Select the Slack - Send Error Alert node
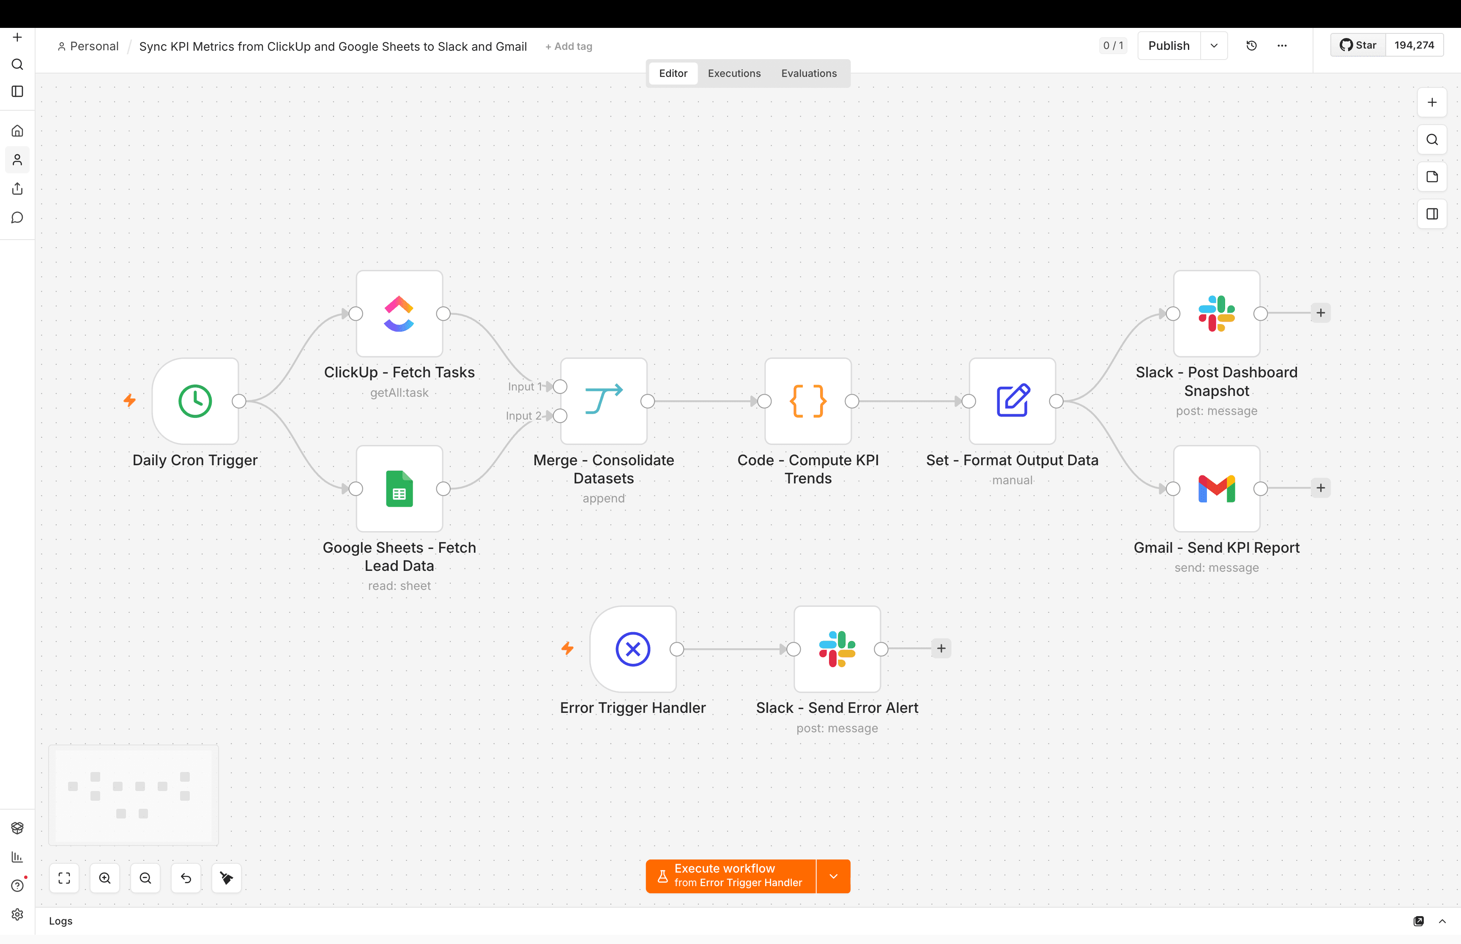 click(837, 649)
